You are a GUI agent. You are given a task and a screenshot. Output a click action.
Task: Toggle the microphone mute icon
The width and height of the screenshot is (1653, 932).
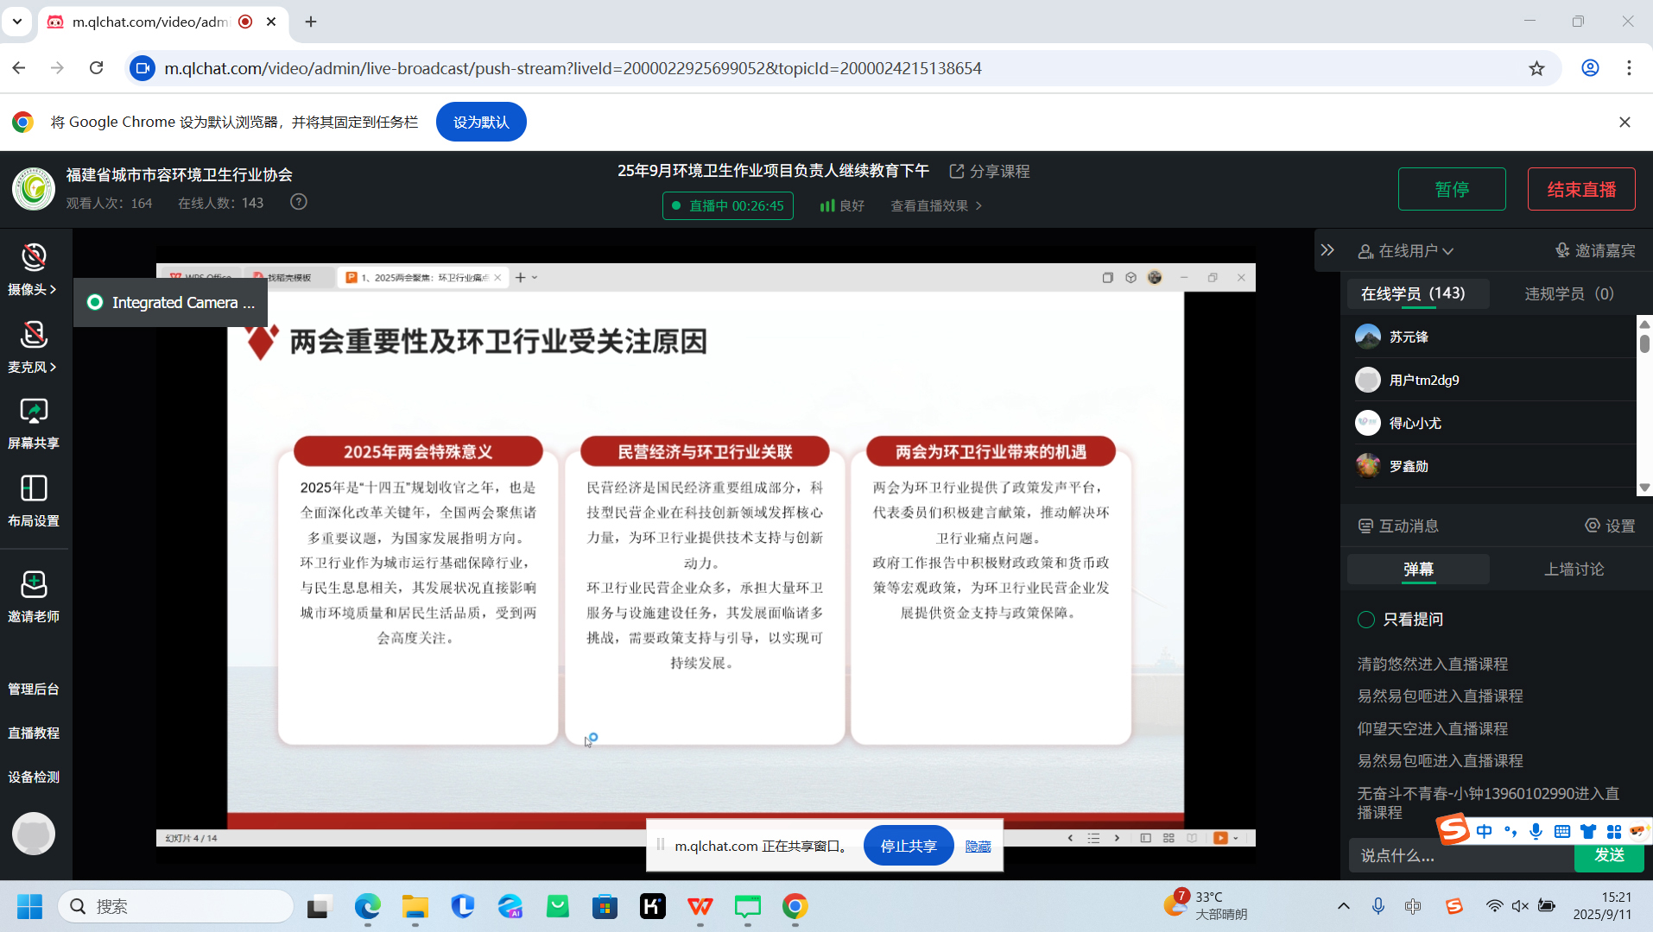(x=34, y=335)
